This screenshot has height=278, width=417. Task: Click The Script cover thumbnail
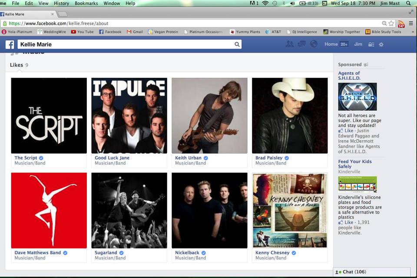(x=49, y=116)
